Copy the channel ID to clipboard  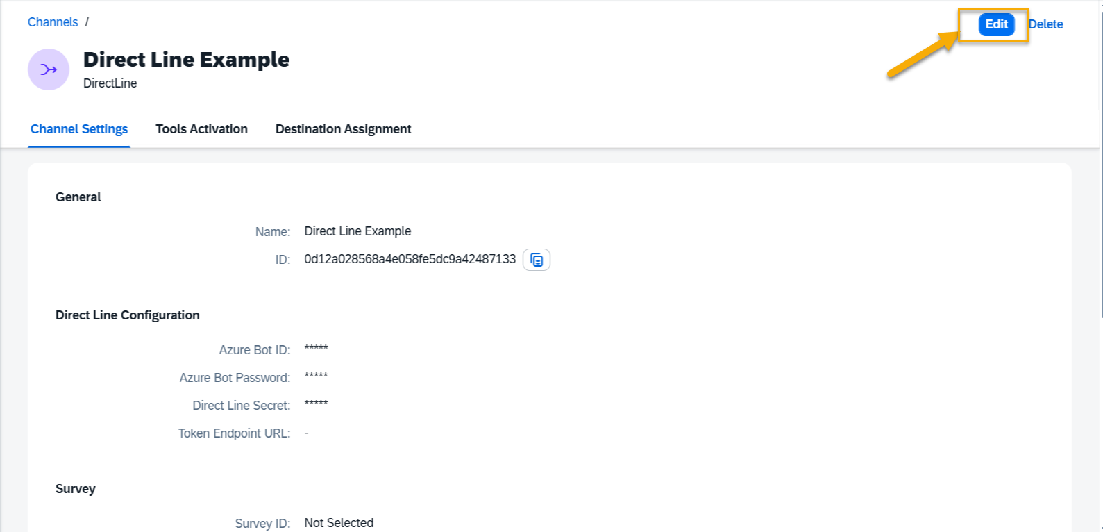536,260
